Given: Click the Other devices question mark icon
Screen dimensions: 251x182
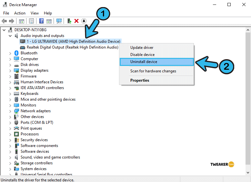Looking at the screenshot, I should click(16, 117).
